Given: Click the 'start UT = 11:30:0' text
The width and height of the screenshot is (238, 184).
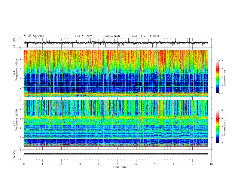Looking at the screenshot, I should (x=145, y=36).
